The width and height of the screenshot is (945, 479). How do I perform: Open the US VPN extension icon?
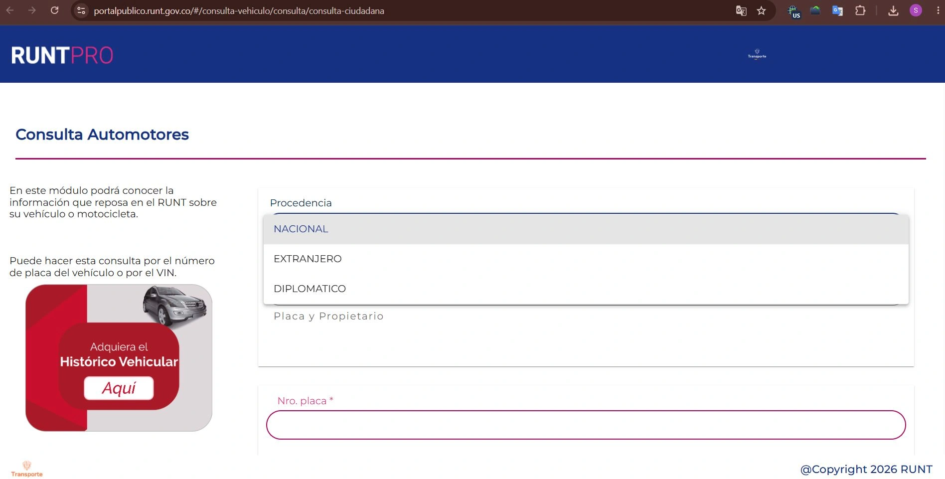pos(793,11)
